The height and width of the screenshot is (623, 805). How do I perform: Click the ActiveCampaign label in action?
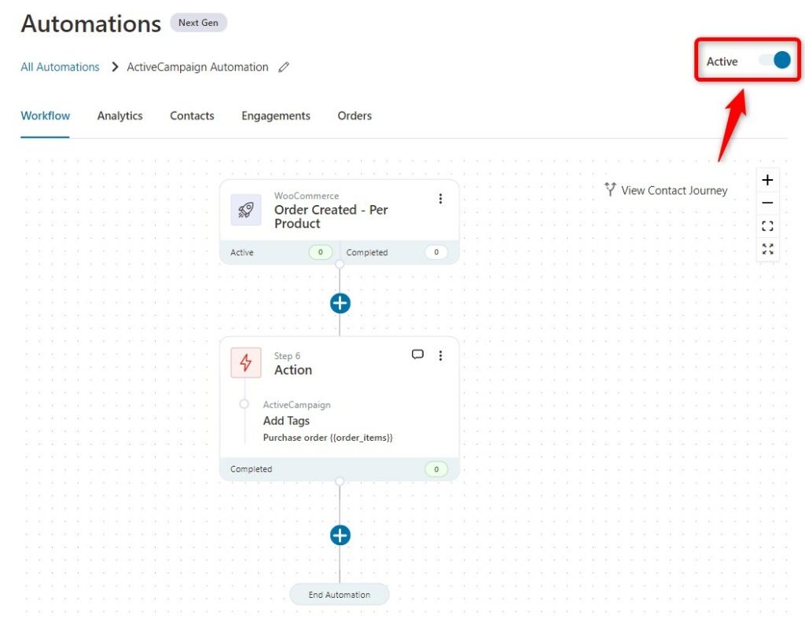296,405
